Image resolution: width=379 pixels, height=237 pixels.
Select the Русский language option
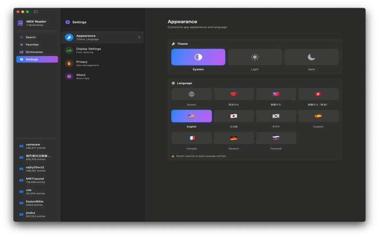click(276, 138)
